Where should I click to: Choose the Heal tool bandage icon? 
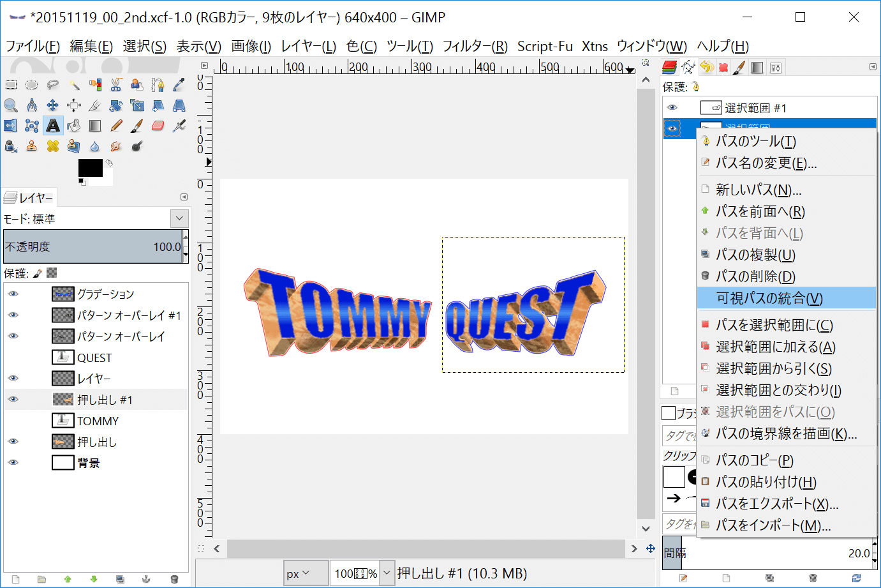[x=53, y=146]
